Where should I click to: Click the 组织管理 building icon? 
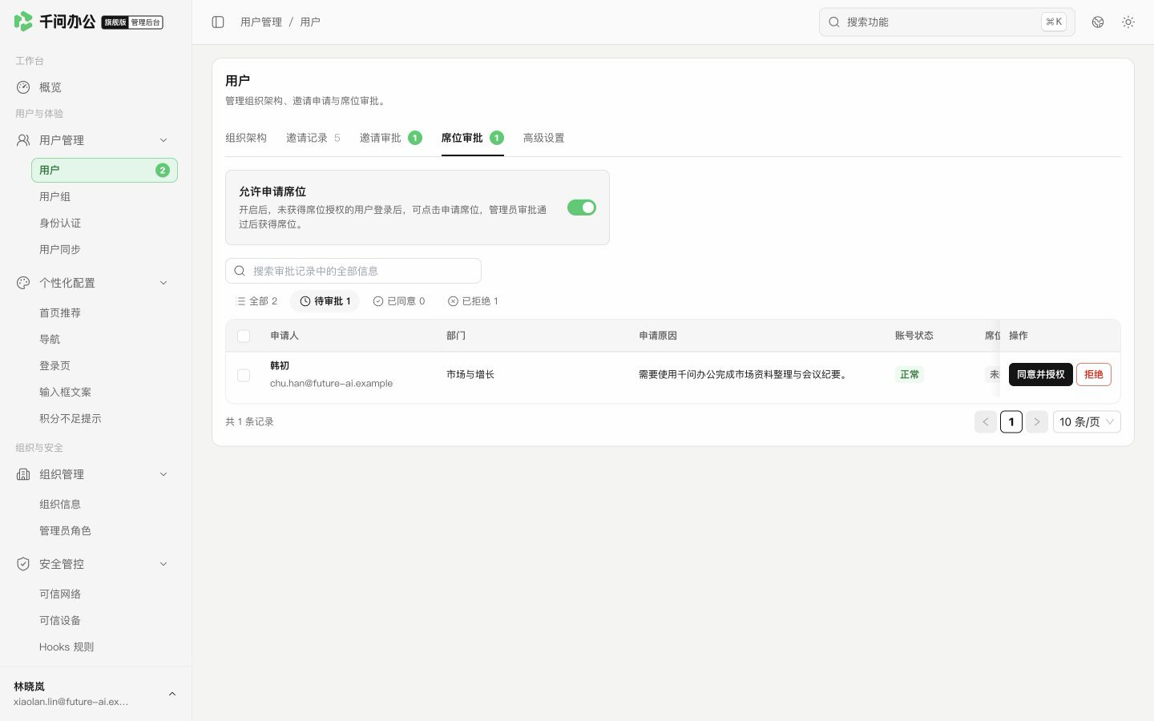pyautogui.click(x=23, y=474)
